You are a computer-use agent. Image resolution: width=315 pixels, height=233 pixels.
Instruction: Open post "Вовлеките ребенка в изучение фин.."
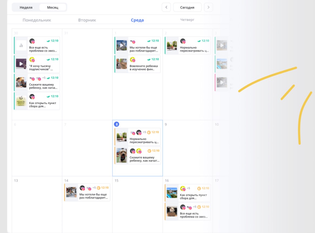138,64
